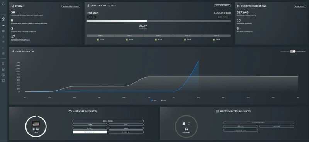This screenshot has width=309, height=142.
Task: Click the Fresh Start tier label
Action: (x=92, y=13)
